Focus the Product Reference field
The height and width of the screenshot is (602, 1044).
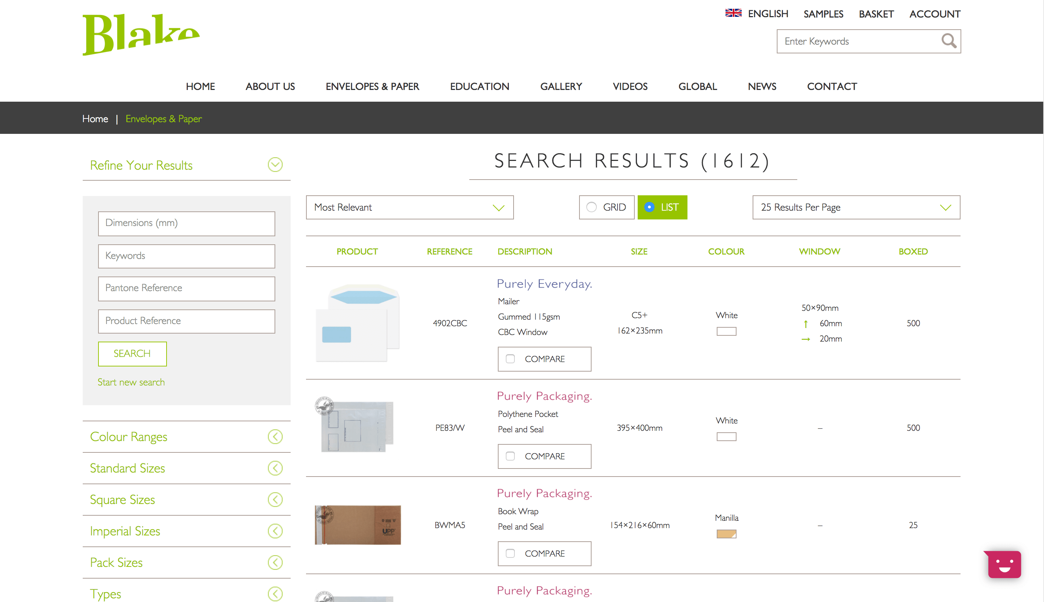(187, 321)
